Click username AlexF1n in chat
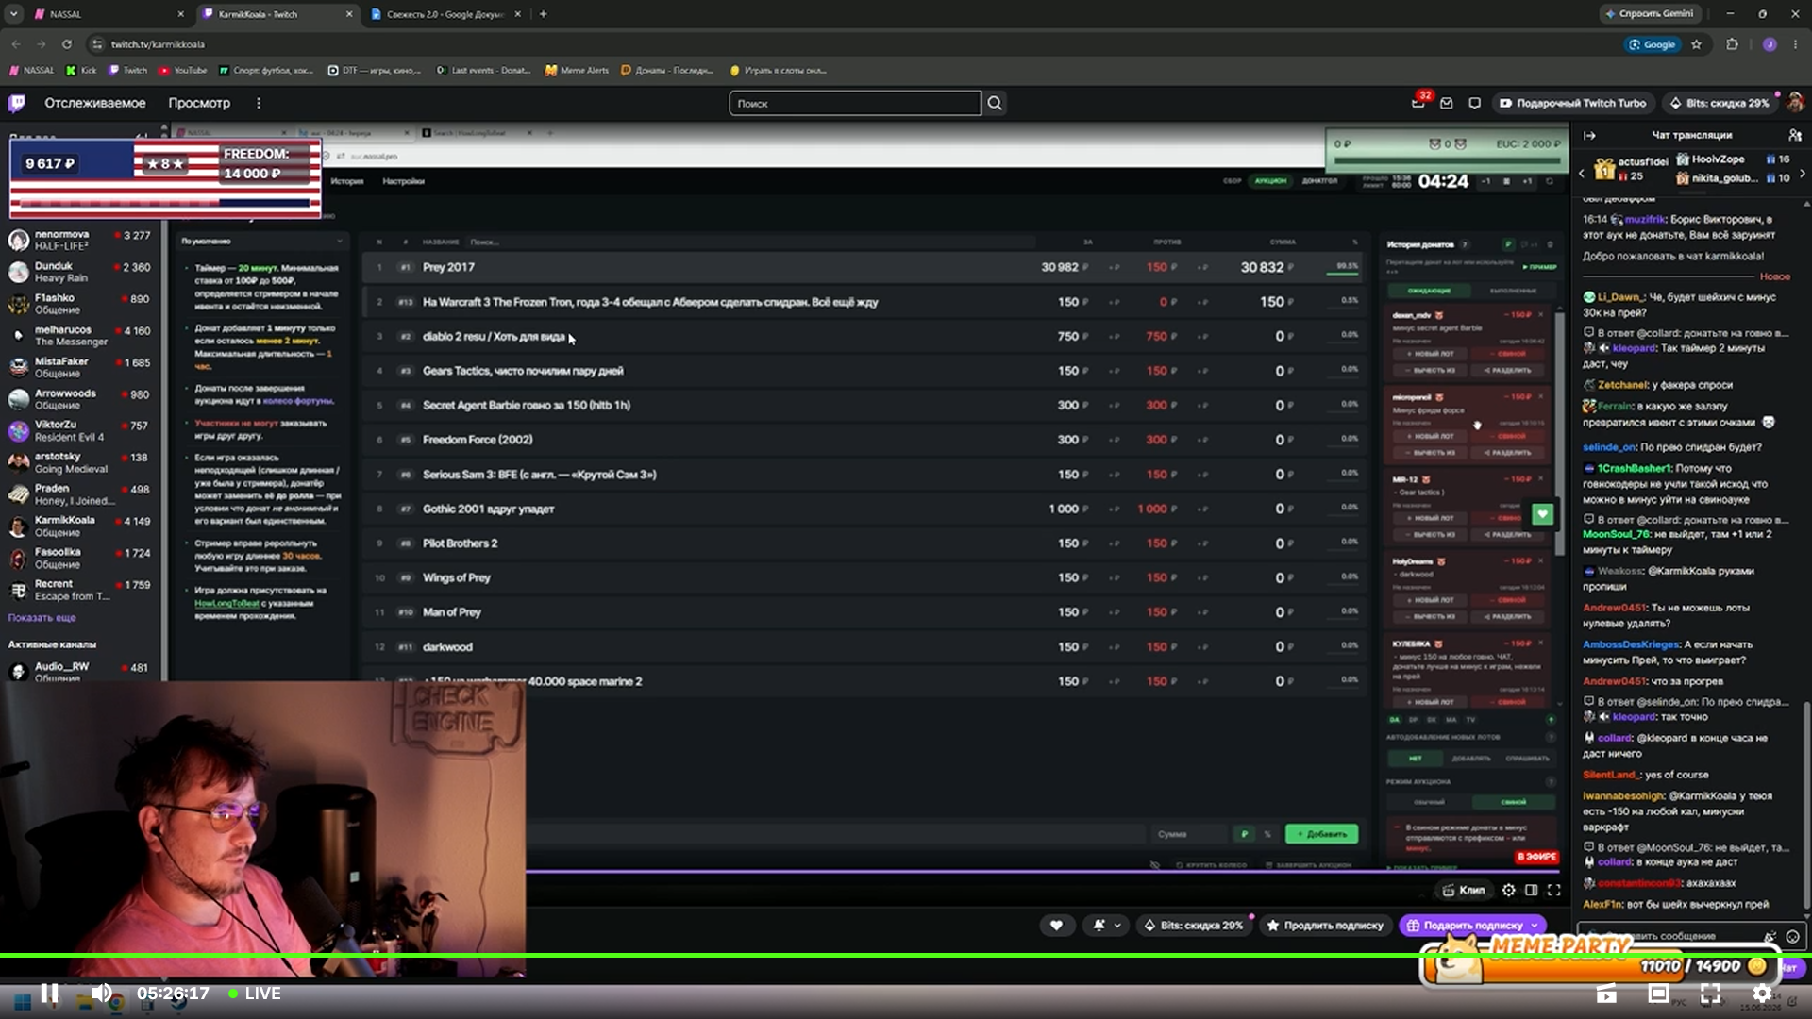The image size is (1812, 1019). pyautogui.click(x=1602, y=904)
